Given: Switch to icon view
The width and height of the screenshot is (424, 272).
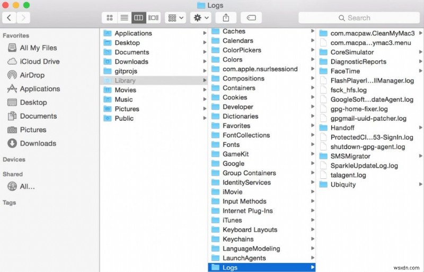Looking at the screenshot, I should [x=110, y=18].
